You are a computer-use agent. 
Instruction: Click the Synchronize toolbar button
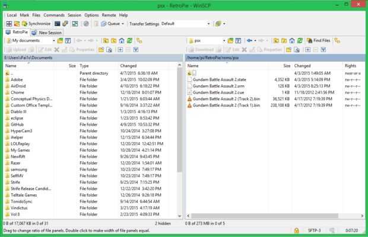click(x=36, y=24)
